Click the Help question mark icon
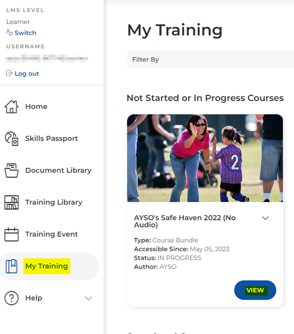 coord(11,298)
